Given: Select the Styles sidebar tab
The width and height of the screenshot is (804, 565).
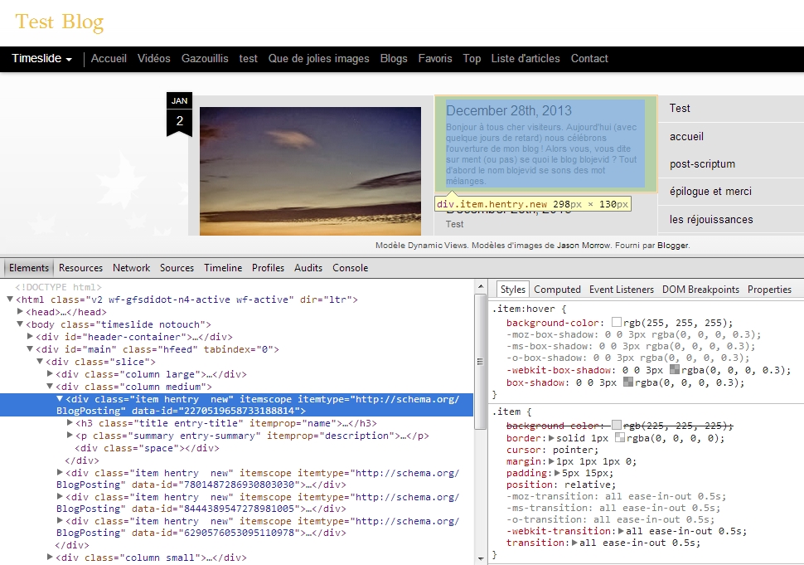Looking at the screenshot, I should coord(513,290).
